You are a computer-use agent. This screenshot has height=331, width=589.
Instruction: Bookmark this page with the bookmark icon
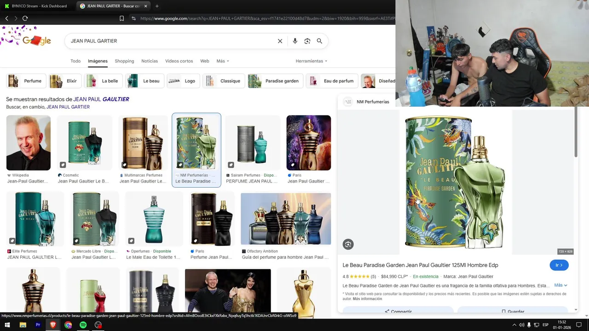(121, 18)
